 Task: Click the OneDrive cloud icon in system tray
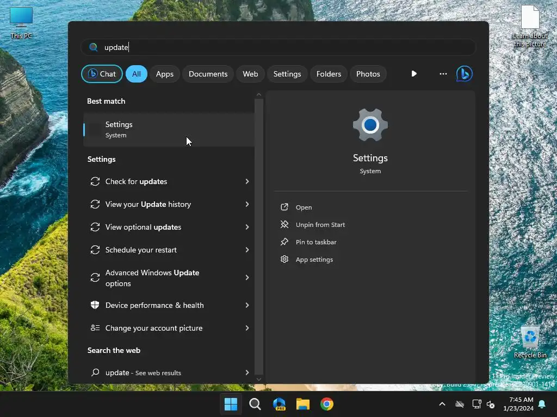point(460,404)
